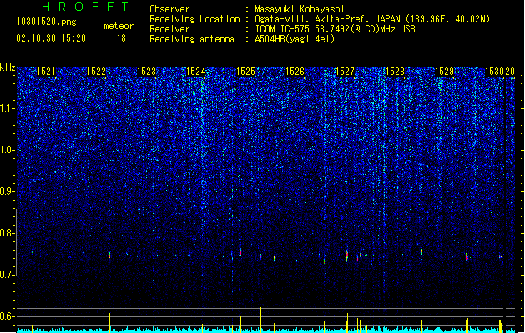Click the Ogata-vill. Akita-Pref. receiving location text
Screen dimensions: 525x333
click(372, 19)
